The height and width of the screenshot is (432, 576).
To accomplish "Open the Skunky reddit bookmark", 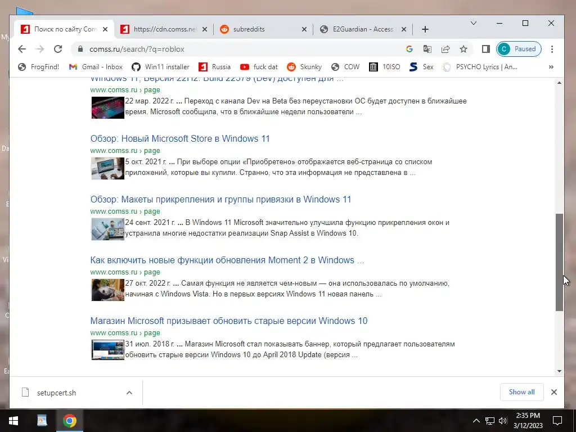I will click(304, 67).
